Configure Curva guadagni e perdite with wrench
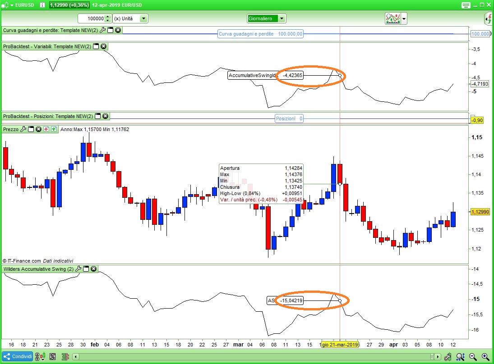494x364 pixels. [103, 30]
